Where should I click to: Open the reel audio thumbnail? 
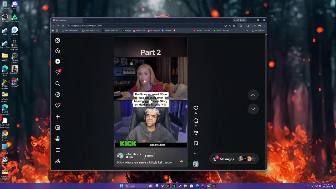196,164
